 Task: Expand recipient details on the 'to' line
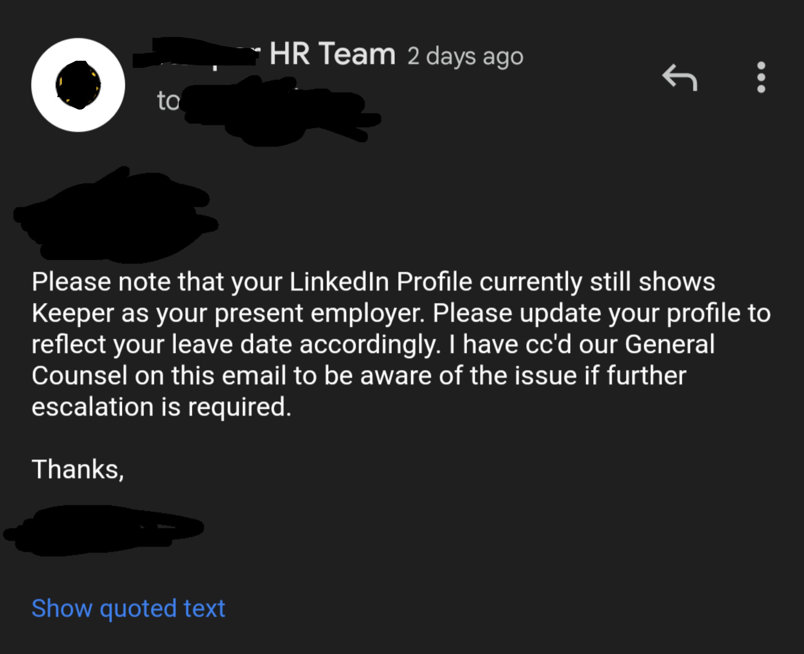[167, 101]
